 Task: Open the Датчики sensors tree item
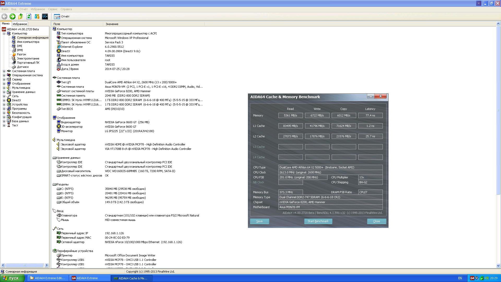pyautogui.click(x=22, y=67)
